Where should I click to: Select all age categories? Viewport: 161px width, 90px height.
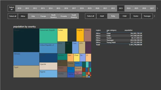tap(91, 16)
